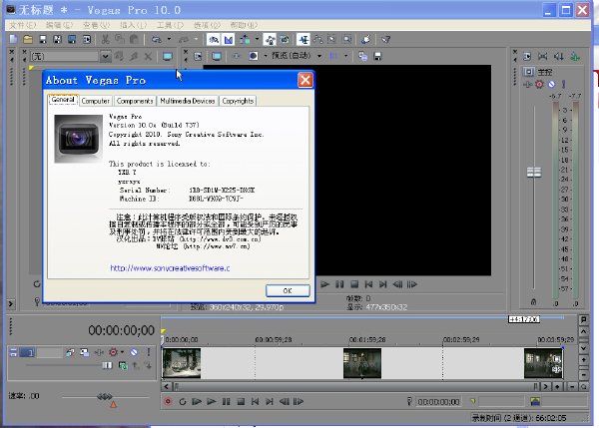Click the Cut scissors icon in toolbar

pyautogui.click(x=105, y=39)
